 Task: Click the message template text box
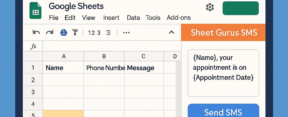(223, 73)
